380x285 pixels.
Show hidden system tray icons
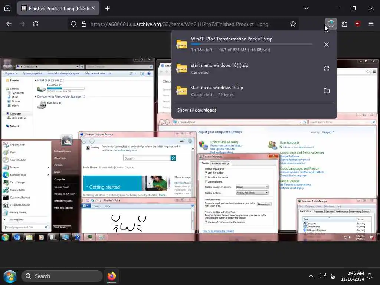point(311,276)
